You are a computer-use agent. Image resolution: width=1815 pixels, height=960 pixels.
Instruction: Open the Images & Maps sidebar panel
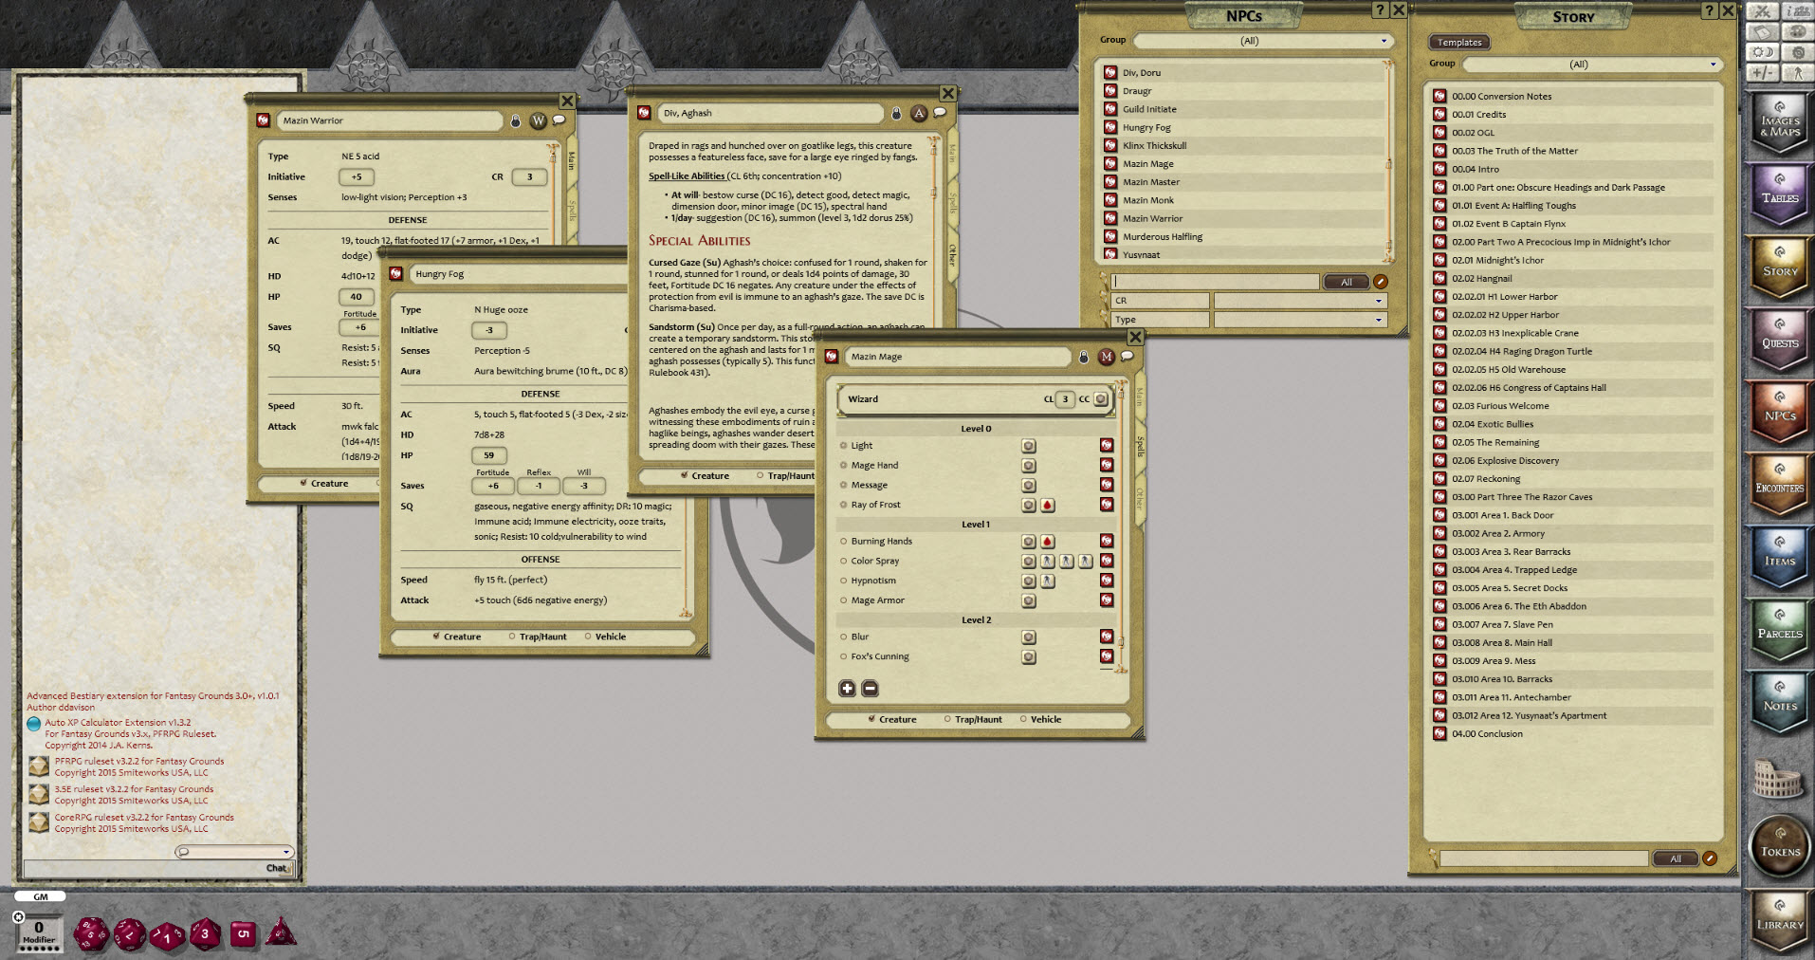[x=1779, y=123]
